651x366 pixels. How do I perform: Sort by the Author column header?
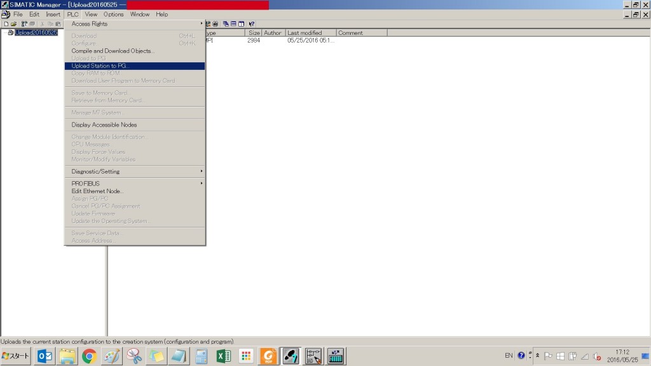tap(273, 33)
